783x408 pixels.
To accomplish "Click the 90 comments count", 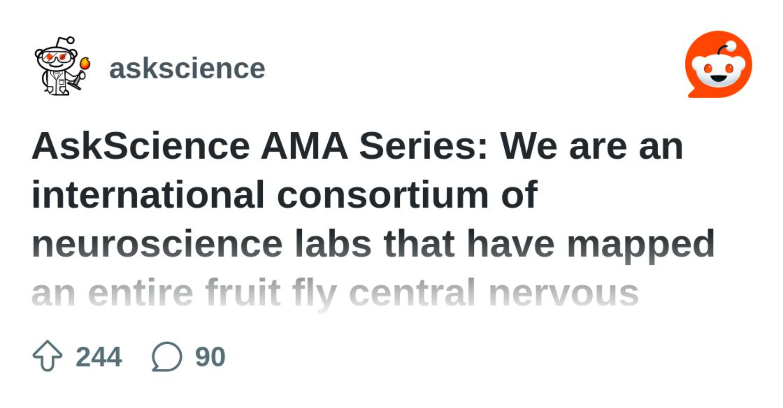I will 210,357.
